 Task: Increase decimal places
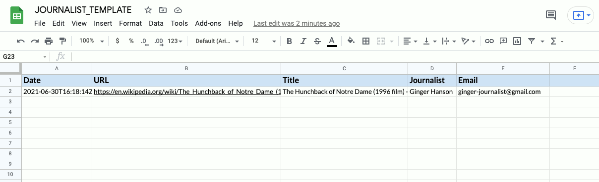click(x=159, y=41)
